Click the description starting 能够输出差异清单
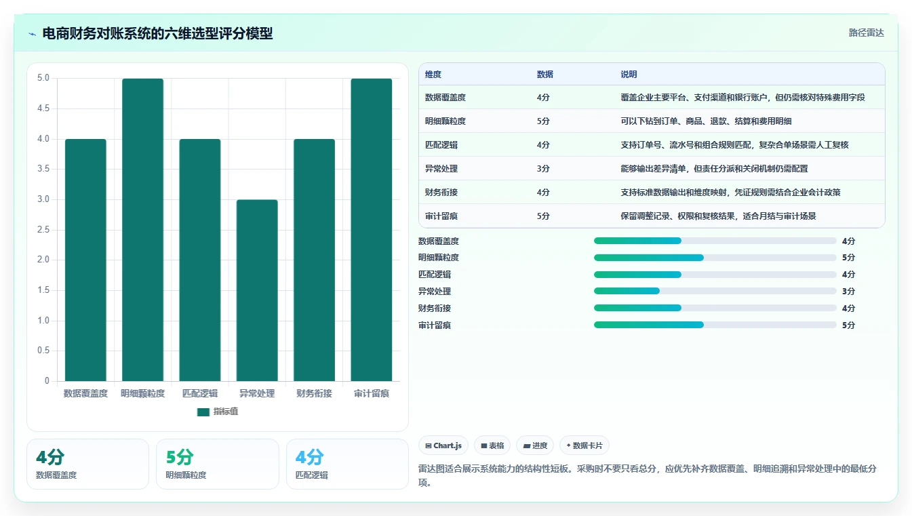Image resolution: width=912 pixels, height=516 pixels. 714,169
